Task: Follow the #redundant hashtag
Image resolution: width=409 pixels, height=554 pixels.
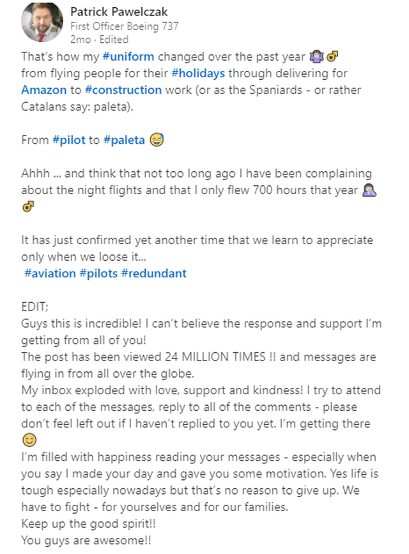Action: coord(154,273)
